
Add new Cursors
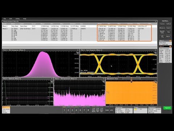[162, 24]
